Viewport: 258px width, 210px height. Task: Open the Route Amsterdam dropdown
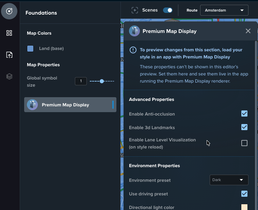pos(224,10)
